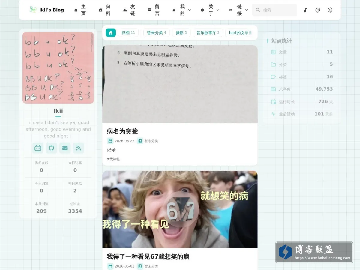360x270 pixels.
Task: Open the 病名为突聋 post cover image
Action: pyautogui.click(x=180, y=84)
